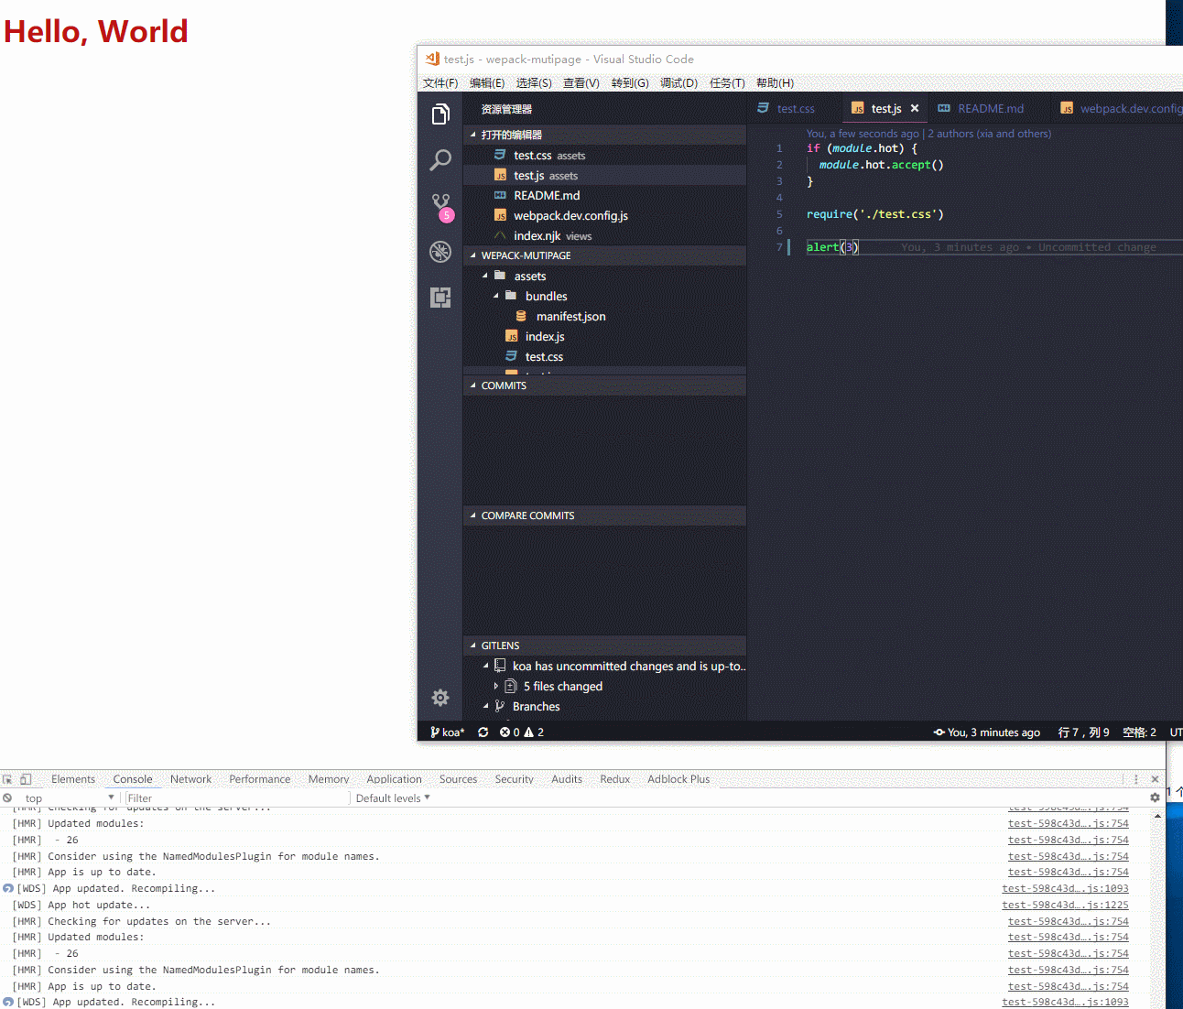Screen dimensions: 1183x1009
Task: Switch to the Elements tab in DevTools
Action: [73, 779]
